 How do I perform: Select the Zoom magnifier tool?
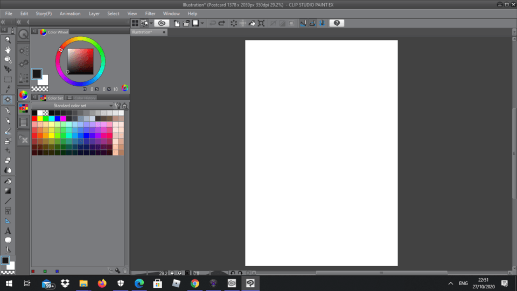pos(8,40)
